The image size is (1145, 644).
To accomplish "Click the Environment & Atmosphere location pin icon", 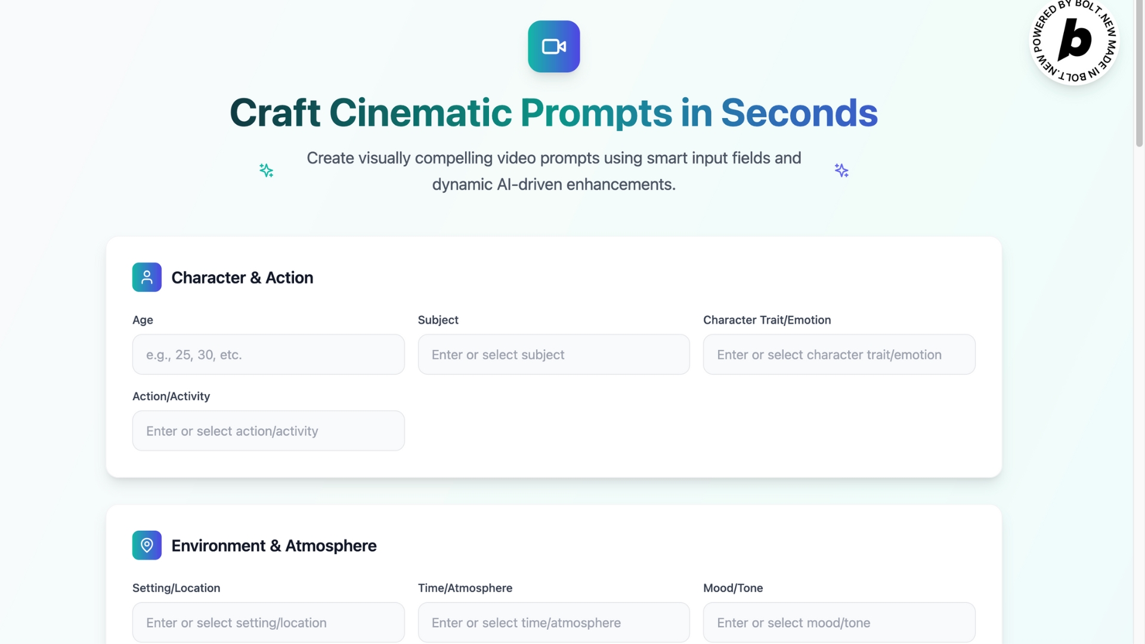I will [147, 545].
